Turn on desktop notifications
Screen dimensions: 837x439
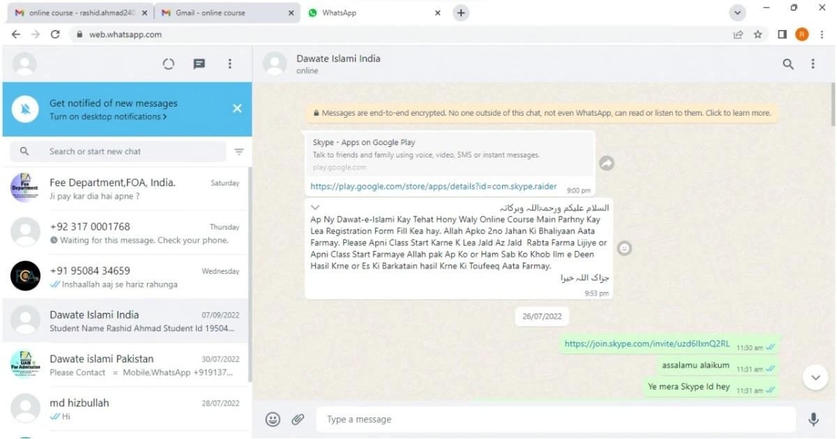click(x=108, y=117)
